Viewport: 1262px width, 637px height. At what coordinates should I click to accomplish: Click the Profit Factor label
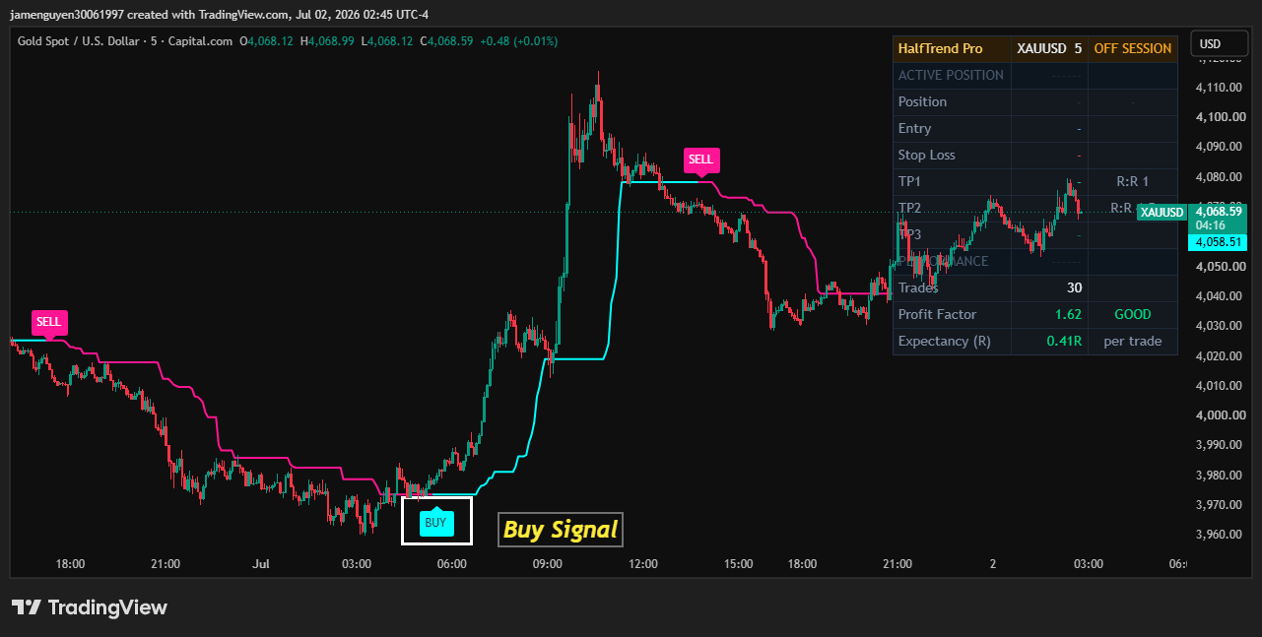coord(937,314)
